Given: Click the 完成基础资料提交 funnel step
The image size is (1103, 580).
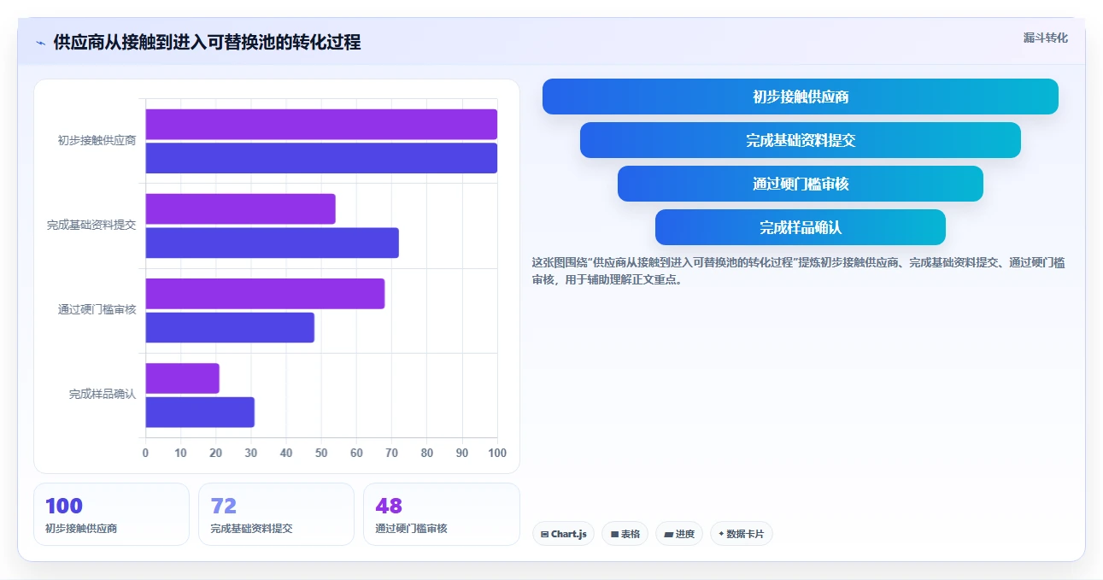Looking at the screenshot, I should tap(801, 140).
